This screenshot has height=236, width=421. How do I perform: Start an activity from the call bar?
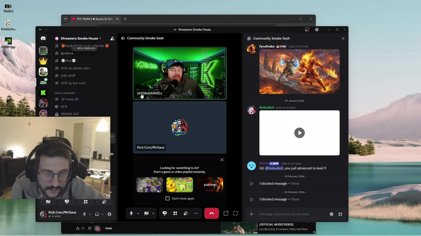click(175, 213)
